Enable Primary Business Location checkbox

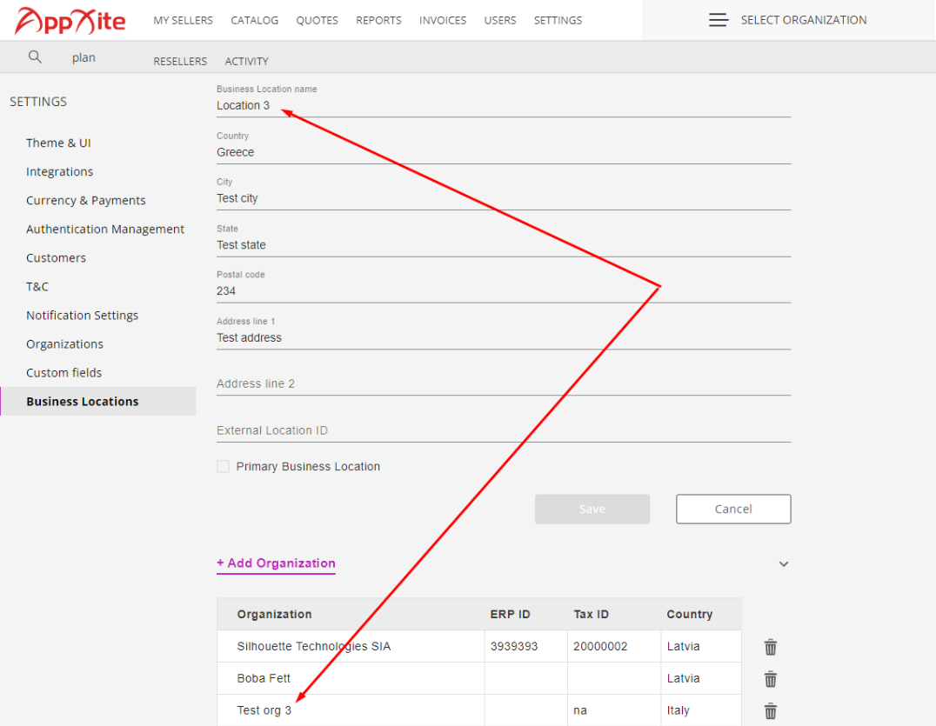[x=224, y=467]
